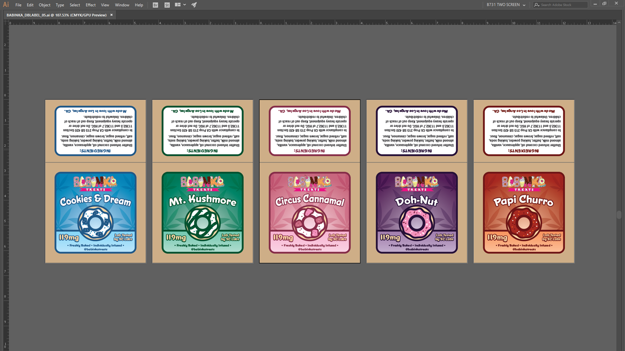Select '@babinkatreats' on the Circus Cannamal label
The image size is (625, 351).
pos(310,249)
